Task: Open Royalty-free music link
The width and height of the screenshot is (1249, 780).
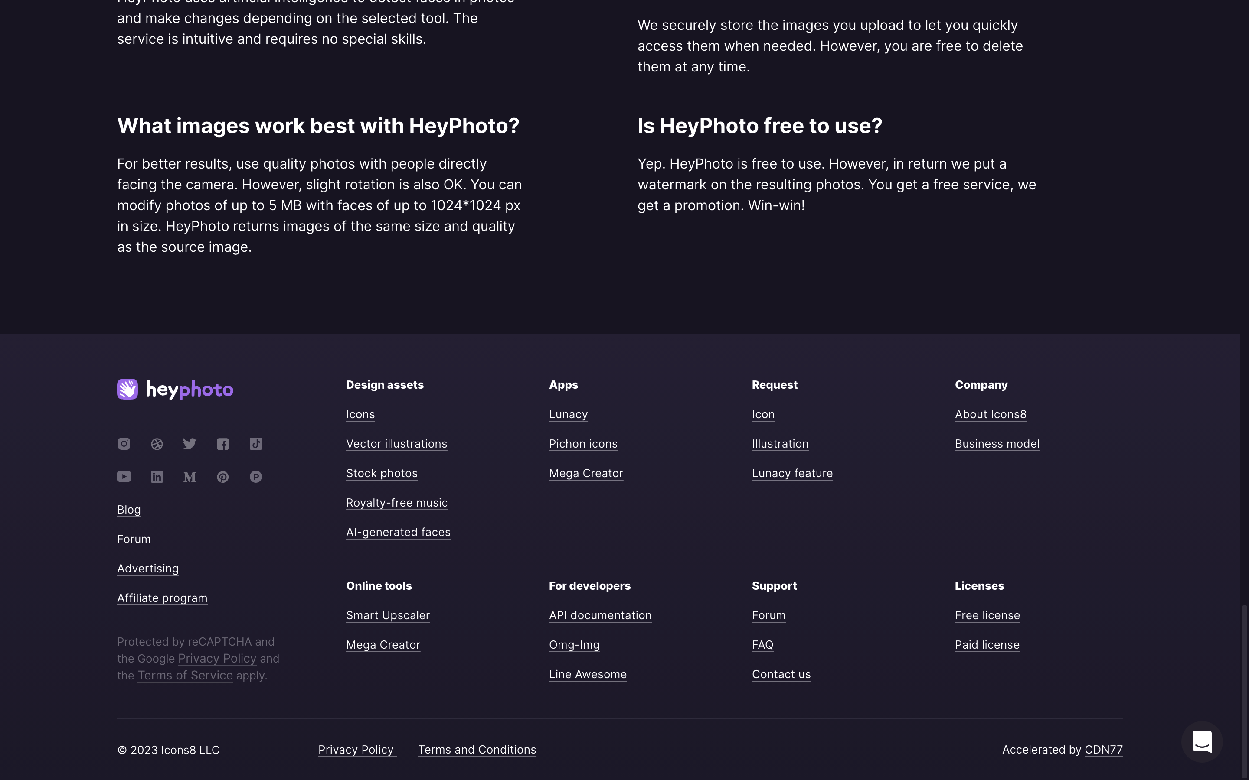Action: [x=397, y=503]
